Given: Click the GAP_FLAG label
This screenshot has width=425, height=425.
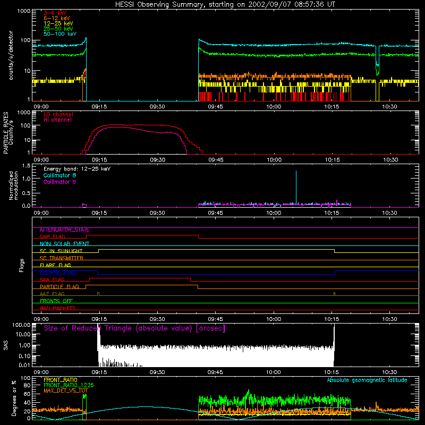Looking at the screenshot, I should (x=52, y=236).
